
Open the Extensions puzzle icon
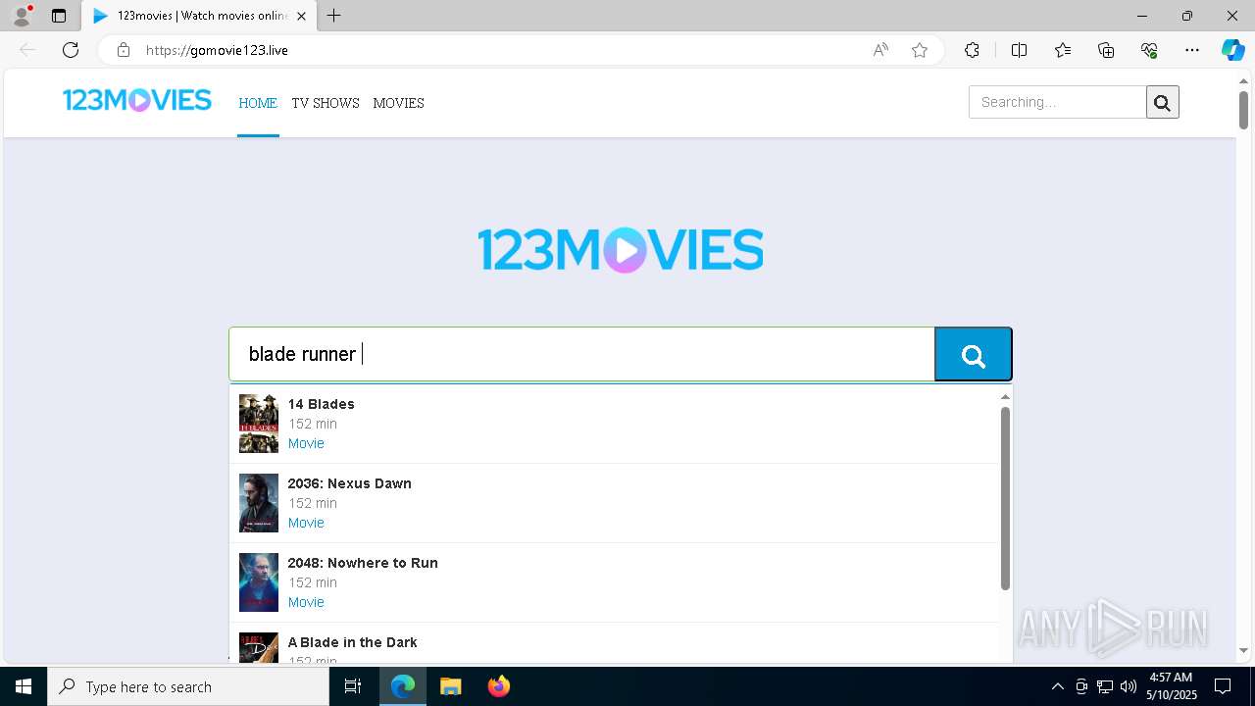pyautogui.click(x=972, y=50)
